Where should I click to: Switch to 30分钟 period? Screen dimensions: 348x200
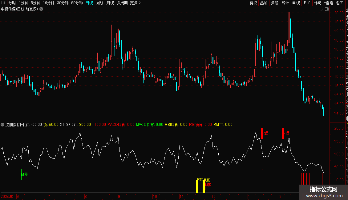pyautogui.click(x=63, y=3)
